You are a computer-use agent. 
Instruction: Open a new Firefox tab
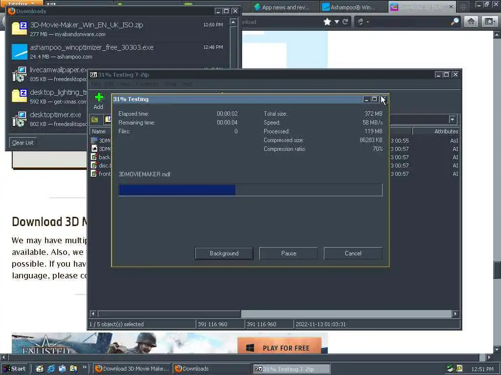click(x=463, y=7)
